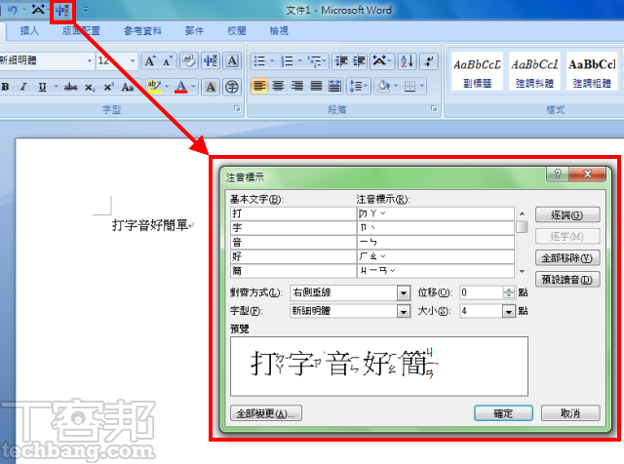Click Multilevel List icon
The image size is (624, 464).
tap(315, 61)
